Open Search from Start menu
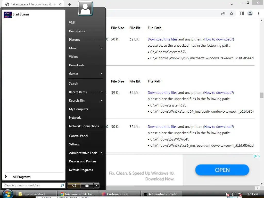Screen dimensions: 264x198 (73, 84)
